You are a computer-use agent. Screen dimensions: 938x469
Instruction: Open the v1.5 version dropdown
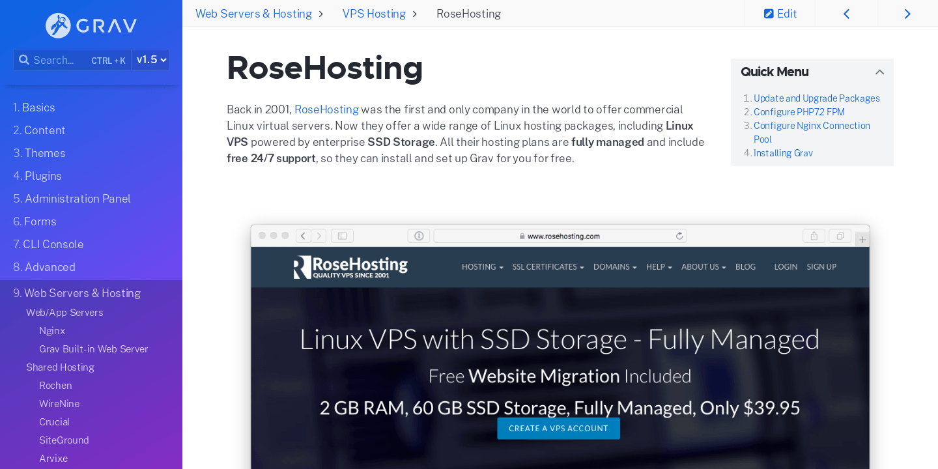(x=150, y=59)
